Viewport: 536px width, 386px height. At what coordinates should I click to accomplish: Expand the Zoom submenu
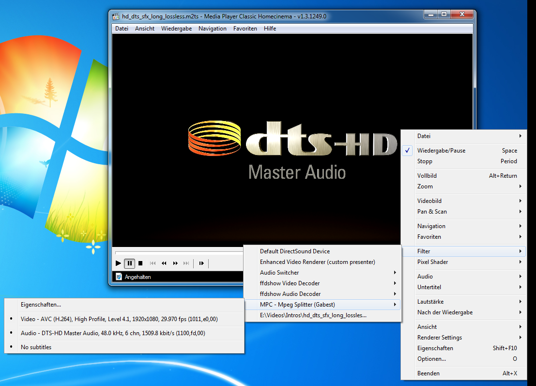pyautogui.click(x=464, y=186)
